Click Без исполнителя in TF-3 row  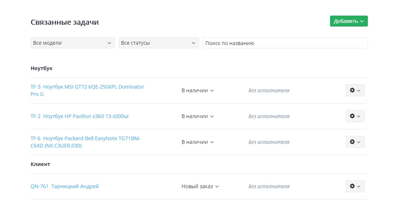269,90
